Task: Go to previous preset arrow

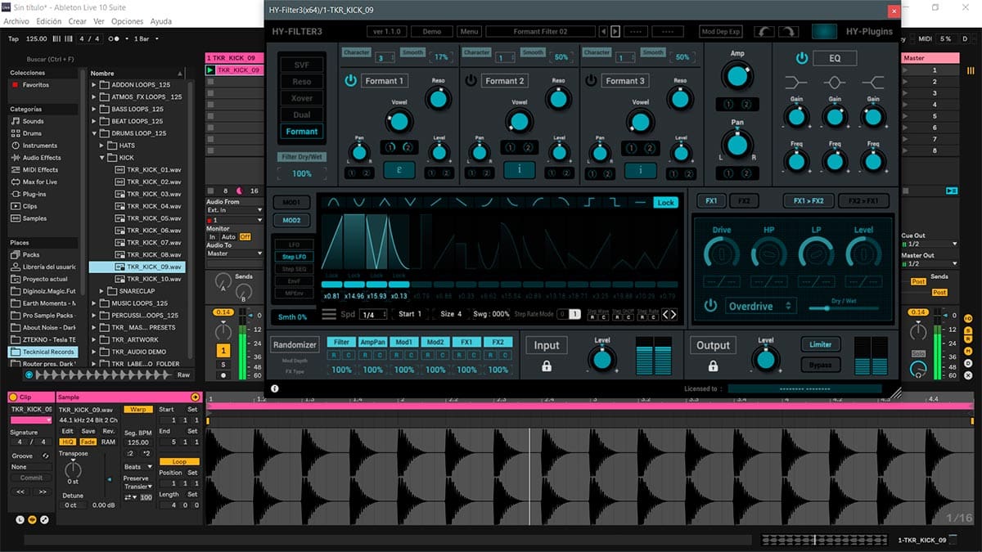Action: pos(604,31)
